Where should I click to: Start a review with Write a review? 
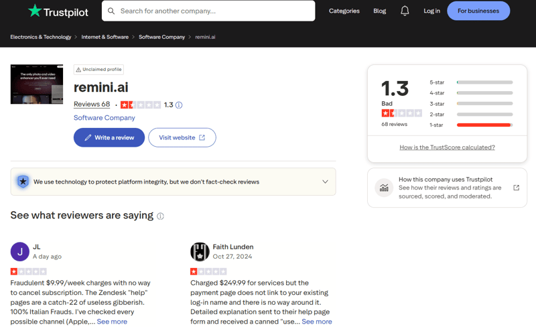(109, 137)
